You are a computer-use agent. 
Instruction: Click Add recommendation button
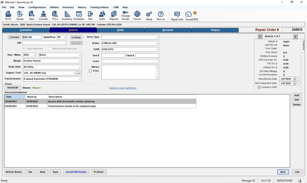click(296, 95)
